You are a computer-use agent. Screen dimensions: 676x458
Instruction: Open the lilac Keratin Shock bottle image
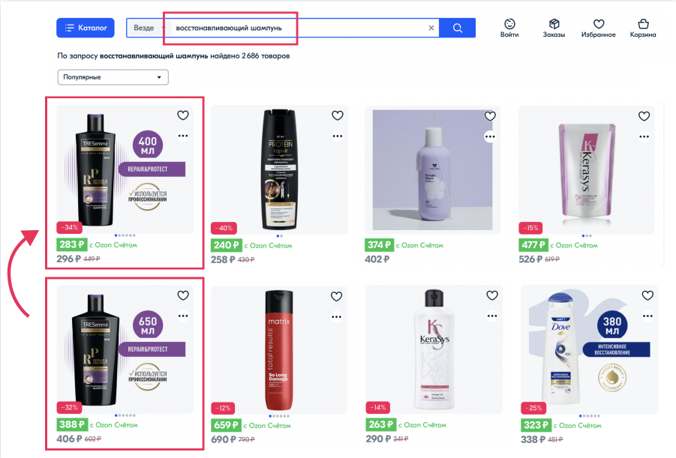pyautogui.click(x=432, y=169)
